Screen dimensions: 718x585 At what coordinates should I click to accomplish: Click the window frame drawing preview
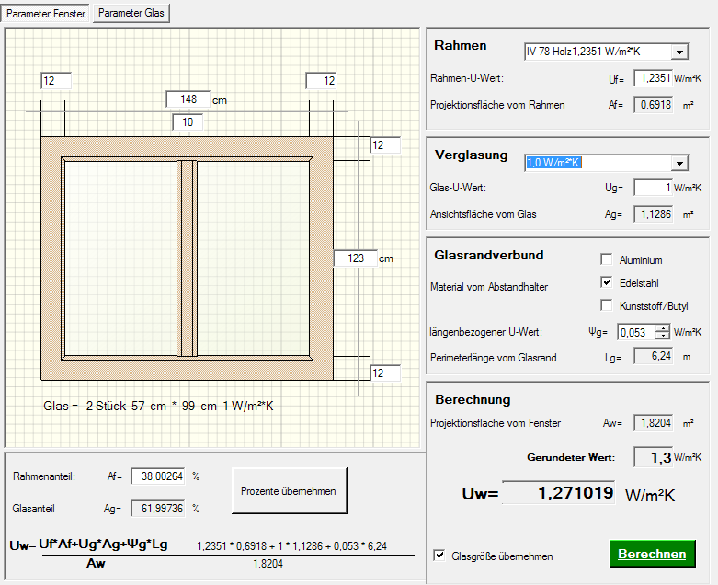(187, 258)
